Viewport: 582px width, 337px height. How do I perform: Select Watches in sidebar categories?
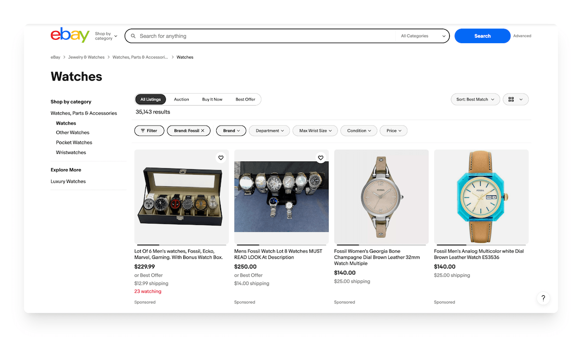coord(66,123)
